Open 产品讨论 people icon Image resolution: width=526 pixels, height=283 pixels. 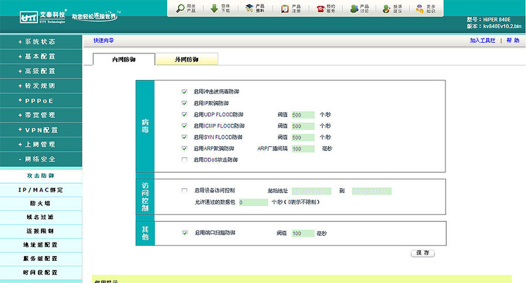[355, 8]
